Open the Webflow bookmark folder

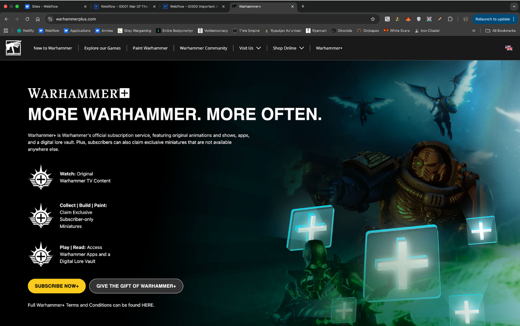click(49, 31)
